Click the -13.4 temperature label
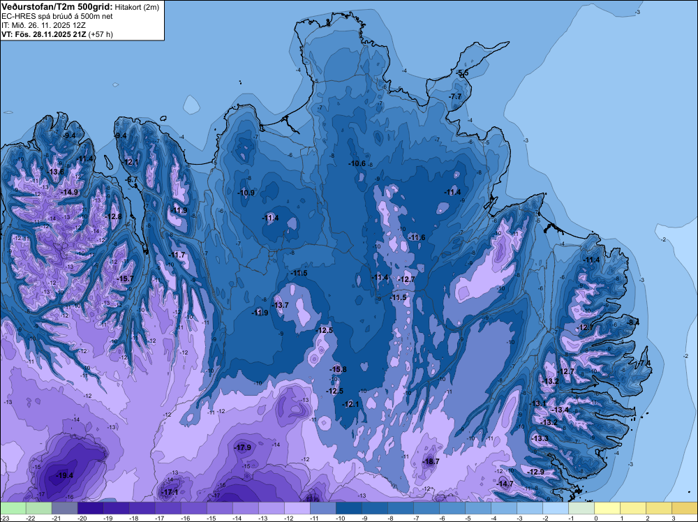This screenshot has width=698, height=522. tap(560, 410)
